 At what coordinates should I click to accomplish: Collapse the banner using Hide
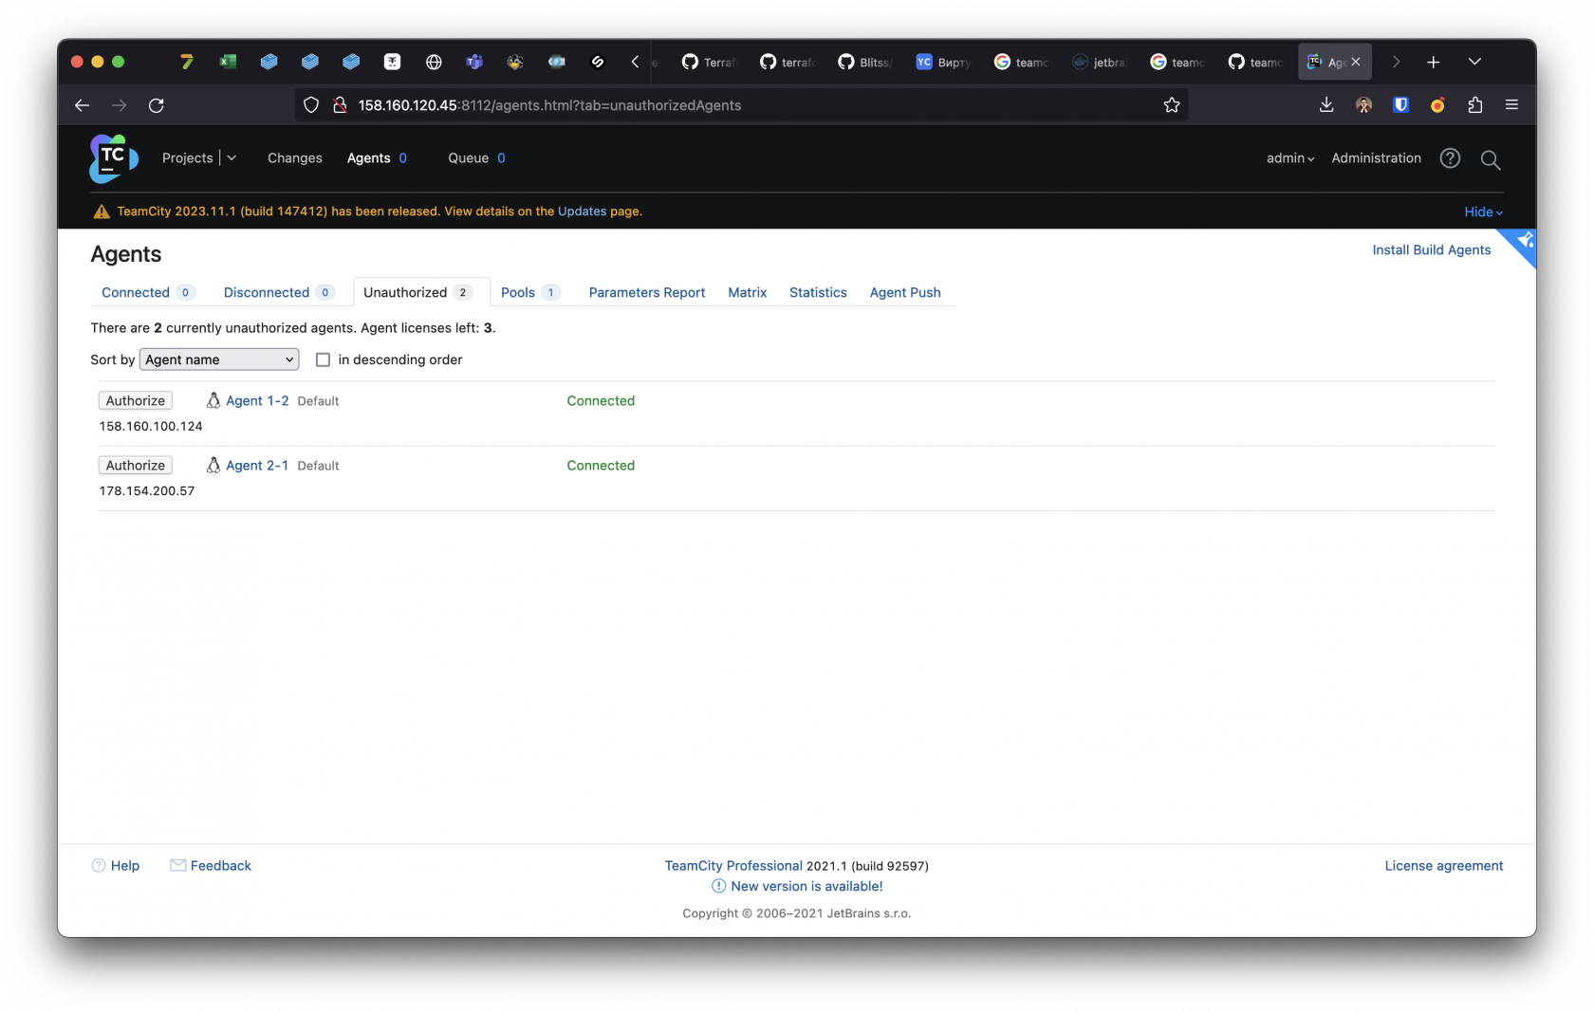(1483, 212)
